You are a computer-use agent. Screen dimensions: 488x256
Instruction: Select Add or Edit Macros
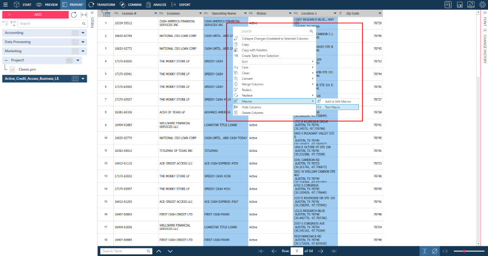(338, 101)
